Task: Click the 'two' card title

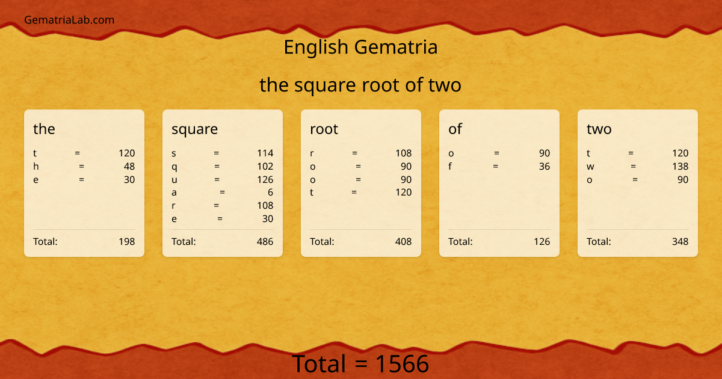Action: 599,129
